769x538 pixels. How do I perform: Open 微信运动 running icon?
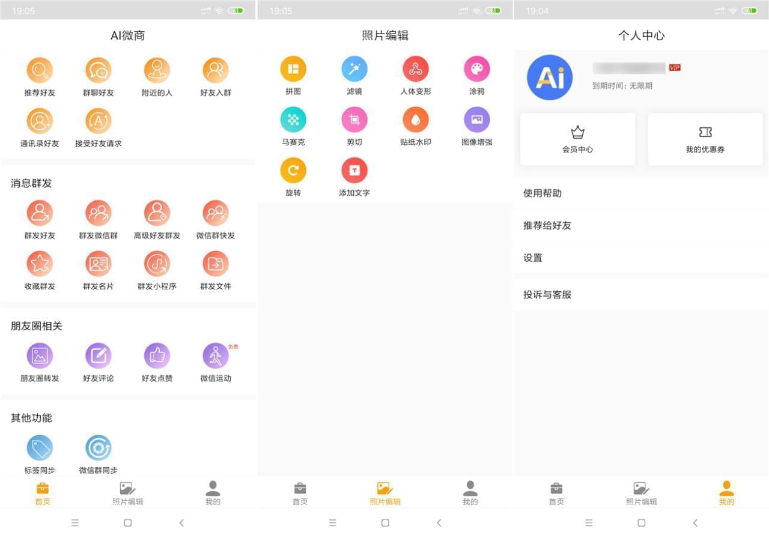(x=216, y=355)
